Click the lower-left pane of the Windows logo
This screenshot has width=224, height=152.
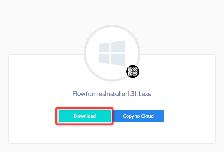point(104,59)
